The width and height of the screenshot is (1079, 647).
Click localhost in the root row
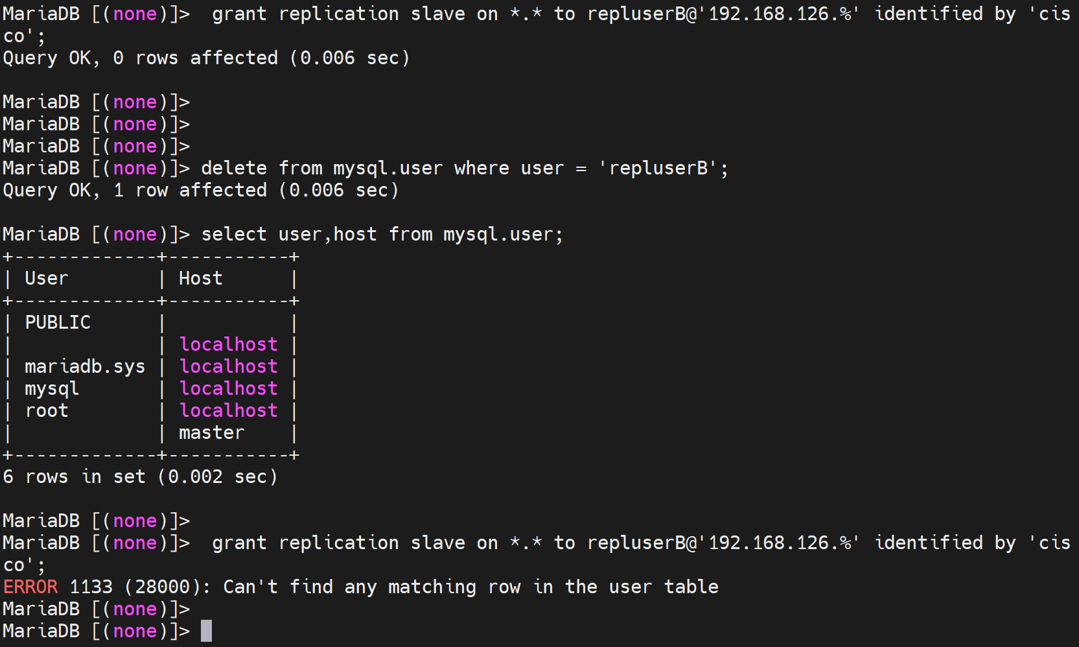click(228, 410)
